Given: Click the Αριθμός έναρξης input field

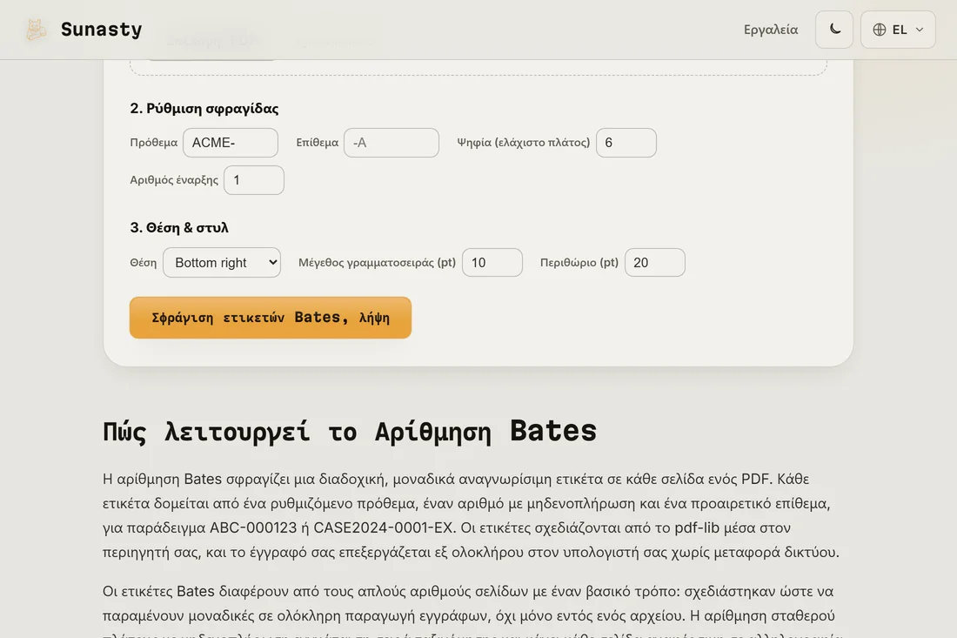Looking at the screenshot, I should 254,180.
